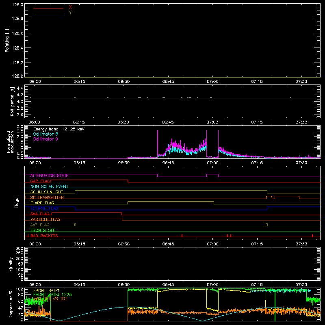Click the GAP_FLAG label
This screenshot has width=325, height=325.
tap(40, 181)
